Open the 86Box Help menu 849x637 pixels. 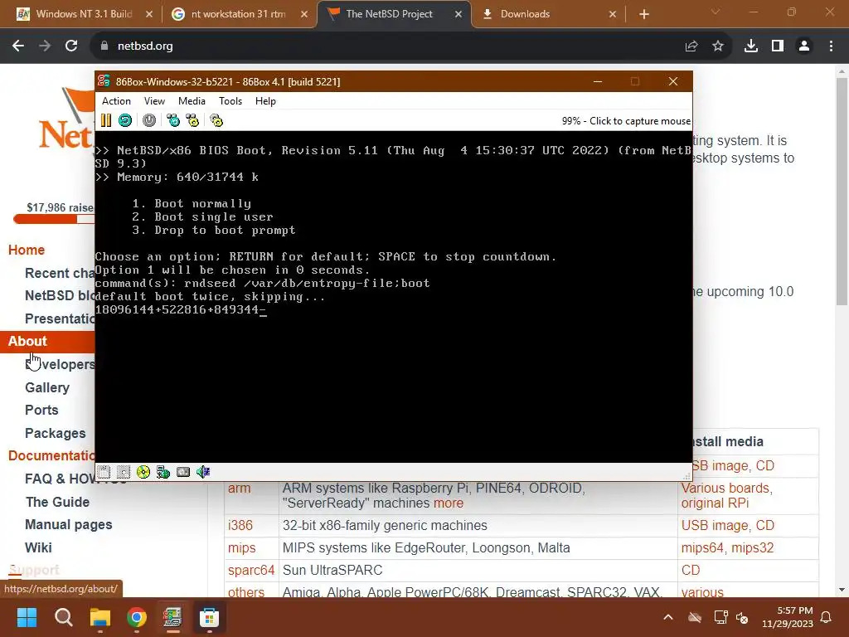pos(265,100)
